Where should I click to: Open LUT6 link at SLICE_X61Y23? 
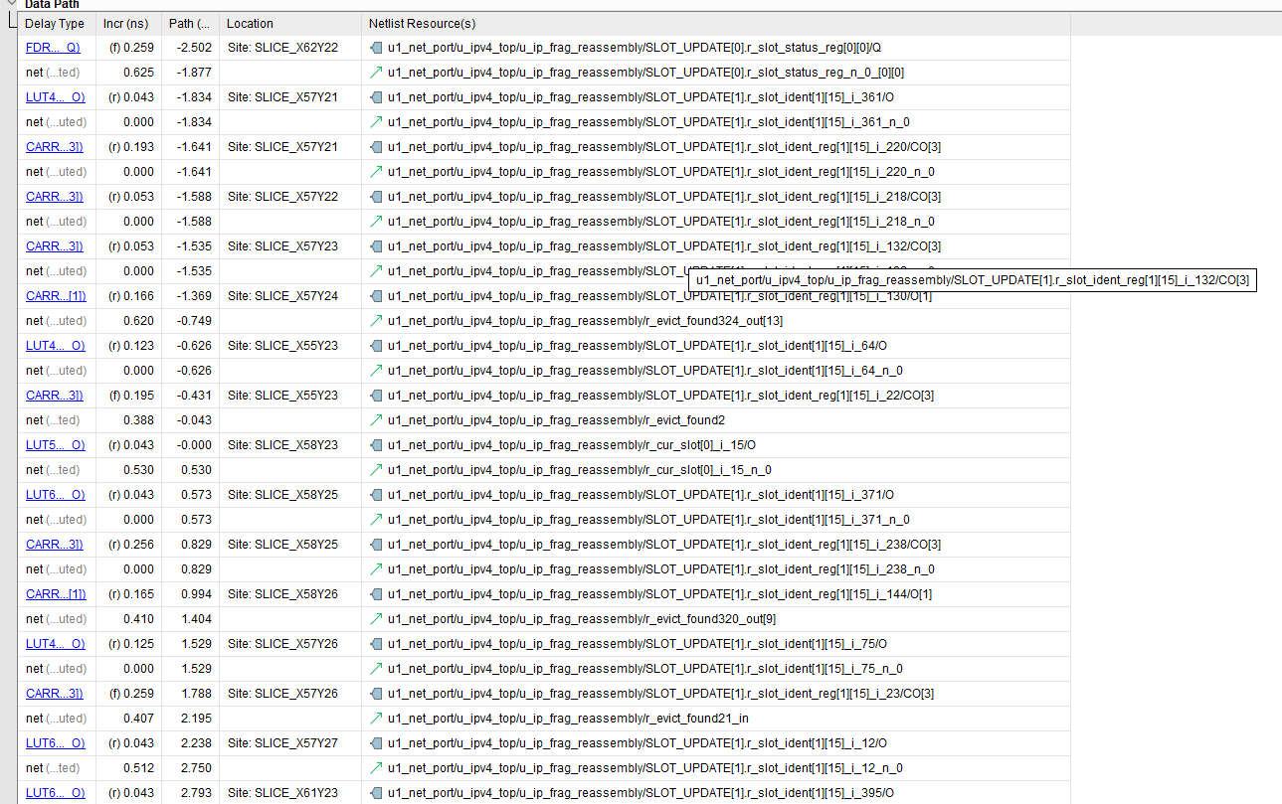point(55,793)
